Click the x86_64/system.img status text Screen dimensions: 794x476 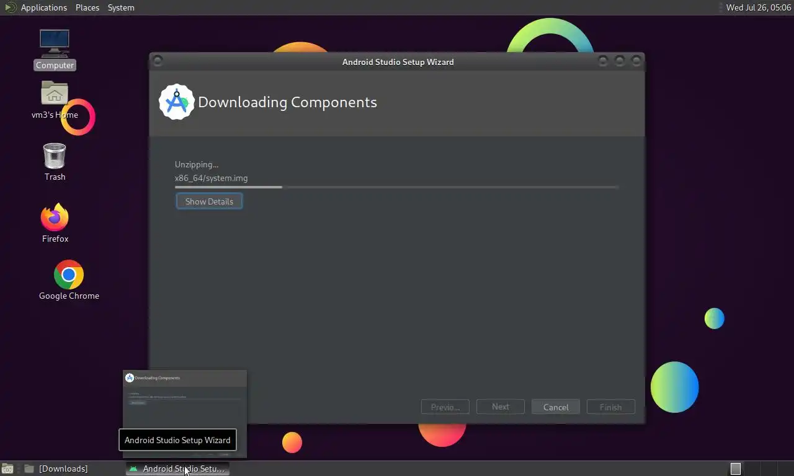pyautogui.click(x=211, y=178)
